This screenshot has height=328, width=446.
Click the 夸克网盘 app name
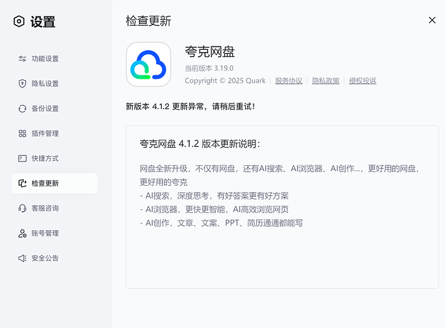pos(210,52)
